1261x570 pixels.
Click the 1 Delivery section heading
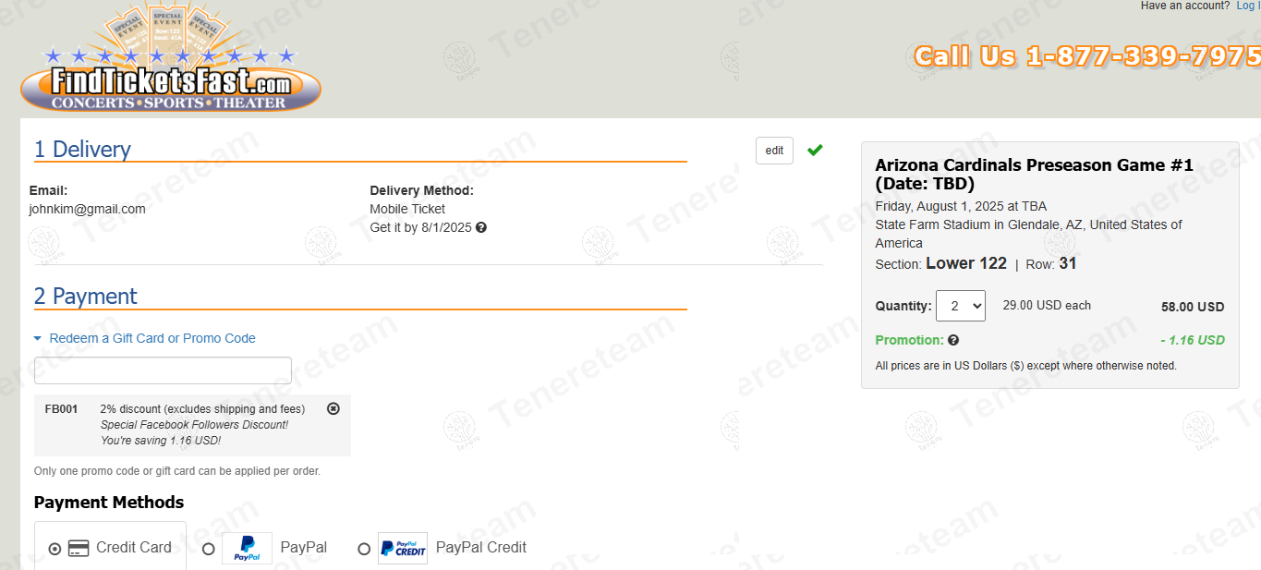pyautogui.click(x=82, y=149)
